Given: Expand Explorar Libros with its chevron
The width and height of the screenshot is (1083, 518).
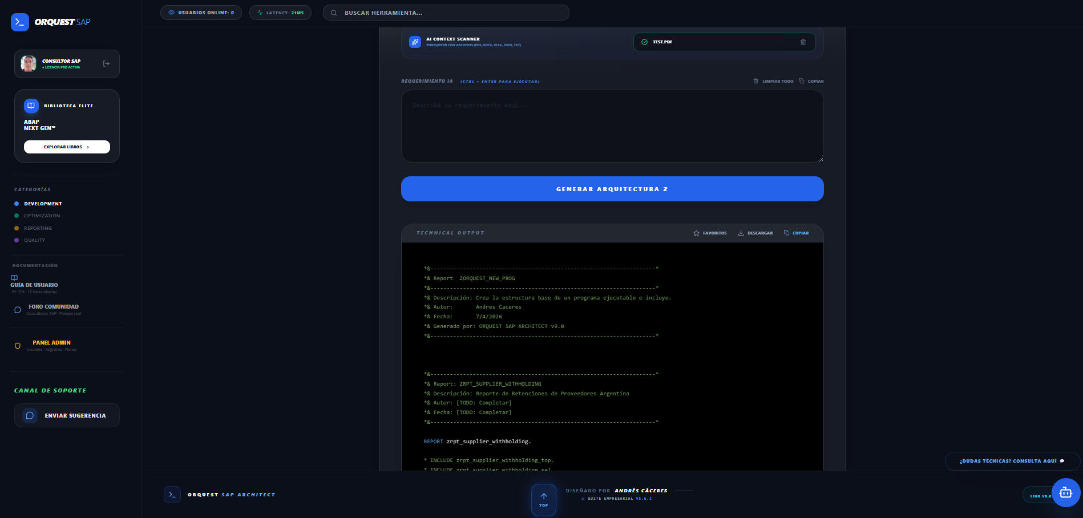Looking at the screenshot, I should 88,147.
